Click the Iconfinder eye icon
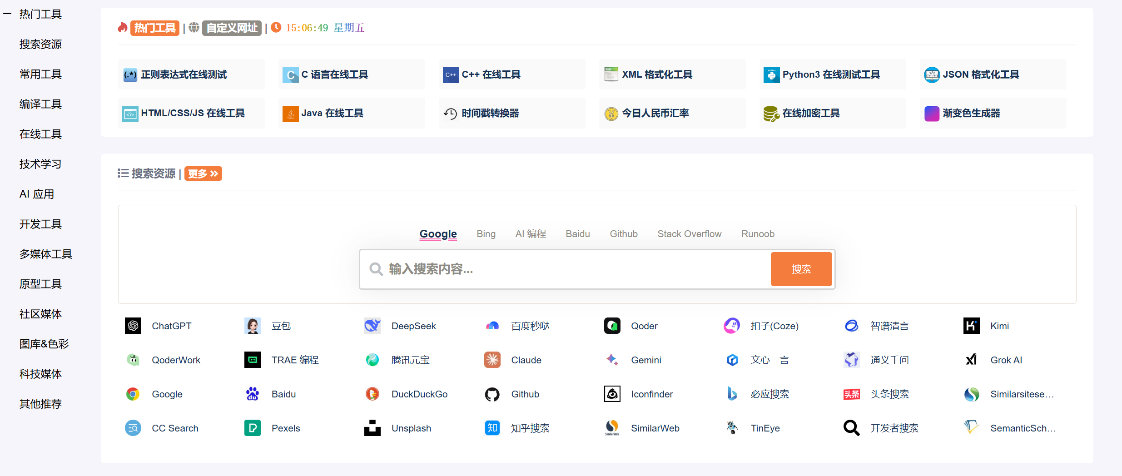The width and height of the screenshot is (1122, 476). (x=612, y=394)
